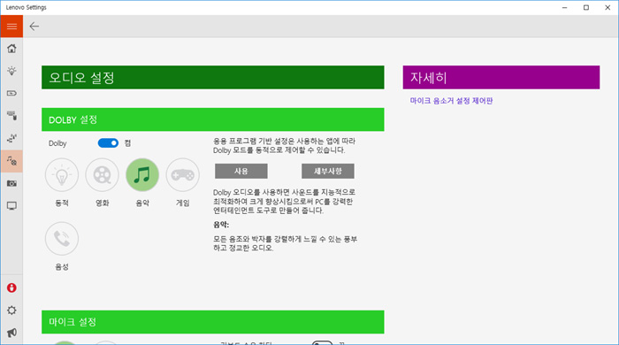
Task: Select the 음성 voice Dolby mode
Action: pos(62,239)
